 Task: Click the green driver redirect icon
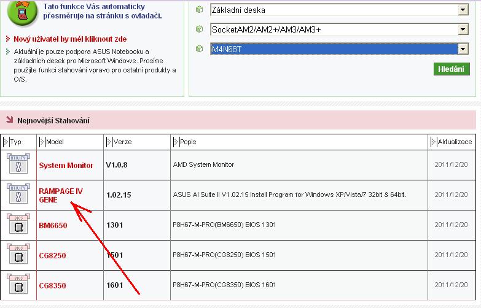click(22, 12)
